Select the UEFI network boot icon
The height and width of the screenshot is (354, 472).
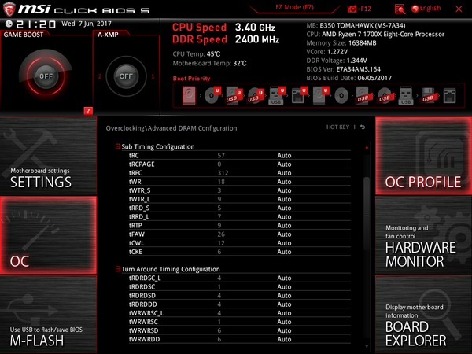(299, 96)
